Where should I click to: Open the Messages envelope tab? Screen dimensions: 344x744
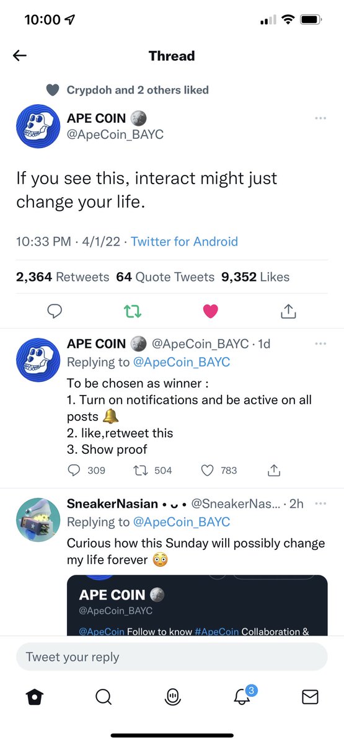pos(310,697)
